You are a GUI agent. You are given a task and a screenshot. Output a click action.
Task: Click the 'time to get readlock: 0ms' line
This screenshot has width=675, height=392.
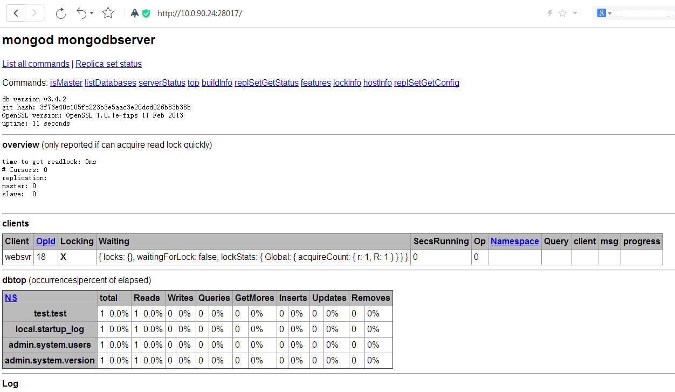49,162
